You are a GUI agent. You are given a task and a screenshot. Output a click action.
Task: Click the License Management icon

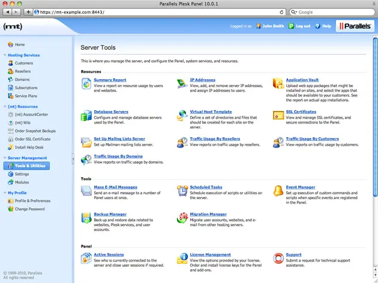182,258
